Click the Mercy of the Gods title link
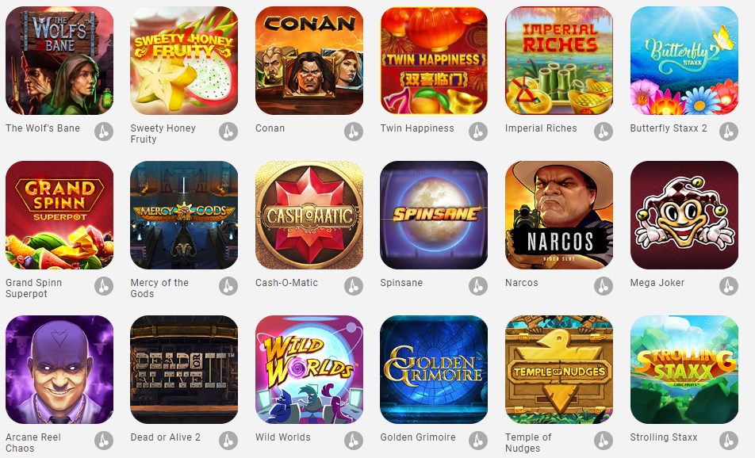Image resolution: width=755 pixels, height=458 pixels. 159,288
